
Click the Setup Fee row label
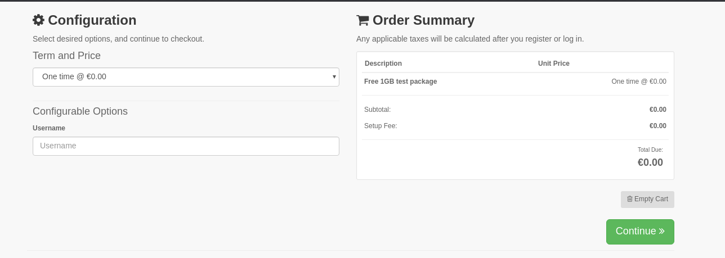[381, 126]
